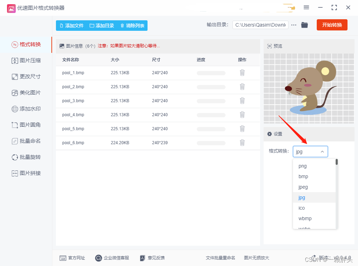Screen dimensions: 358x266
Task: Select the pool_1.bmp file name
Action: coord(73,73)
